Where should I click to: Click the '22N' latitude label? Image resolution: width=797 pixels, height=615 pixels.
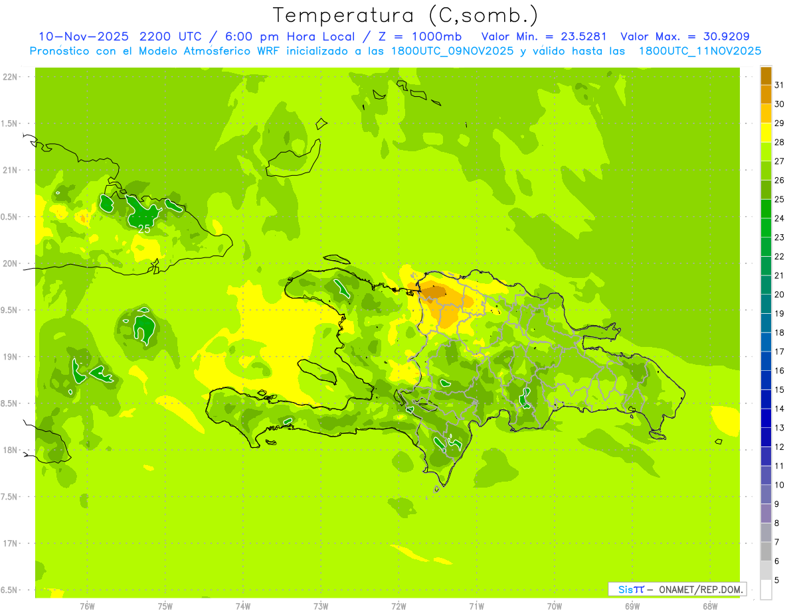[11, 76]
